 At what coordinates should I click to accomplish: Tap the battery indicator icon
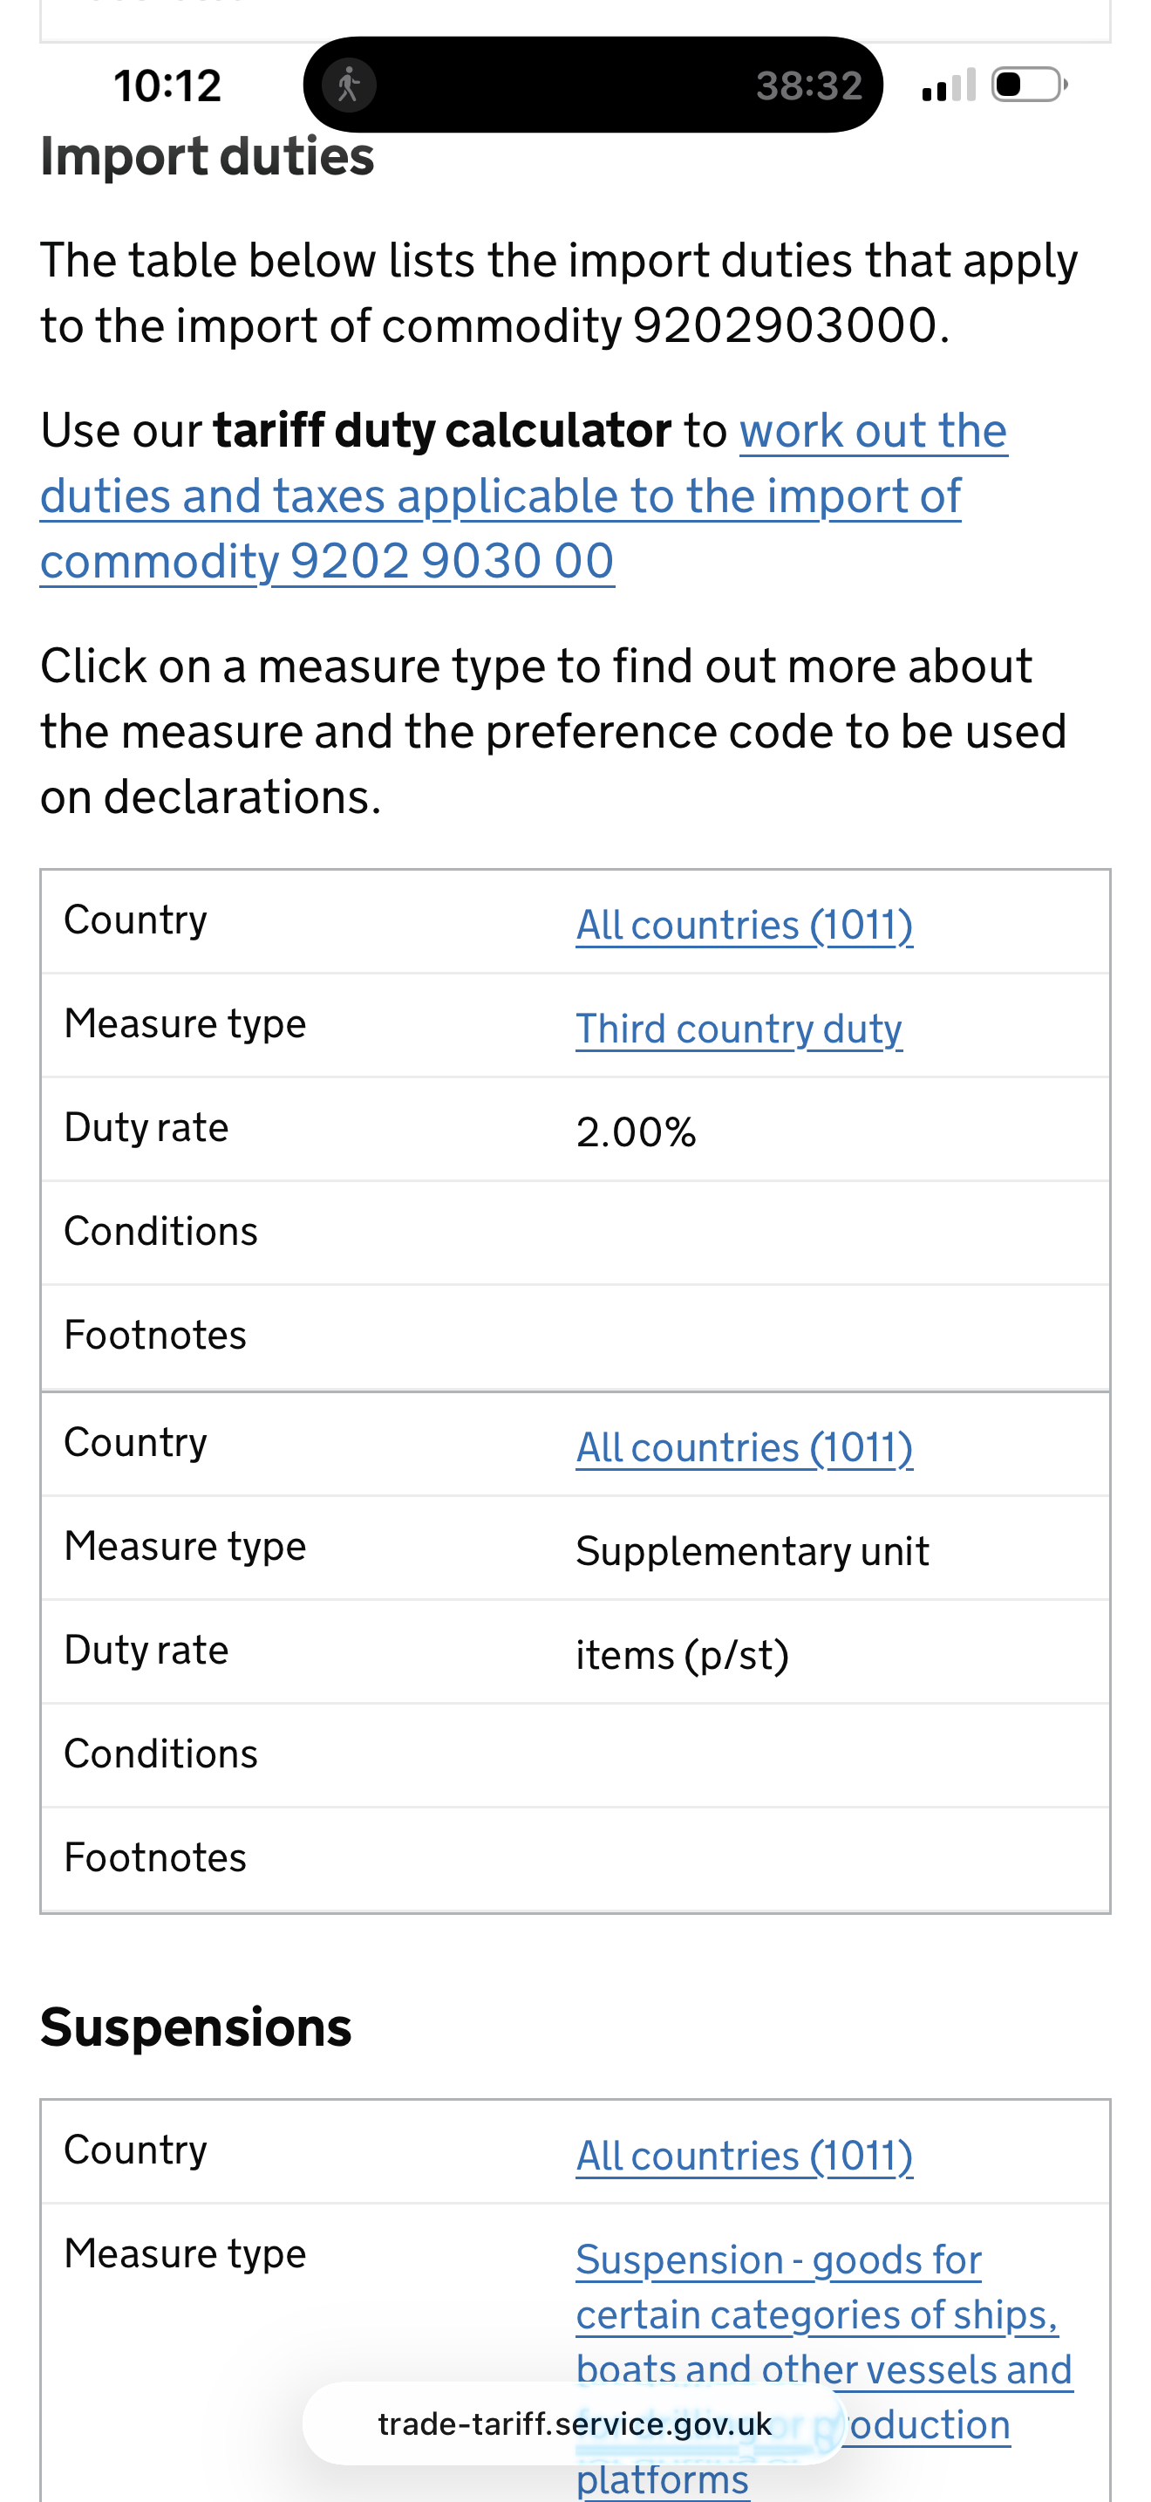pyautogui.click(x=1029, y=85)
